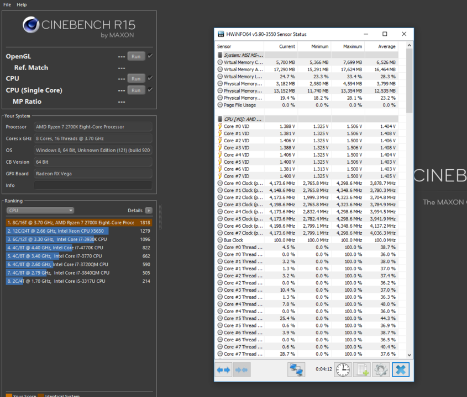Click the lightning icon beside Core #4 VID
The height and width of the screenshot is (397, 467).
coord(220,155)
